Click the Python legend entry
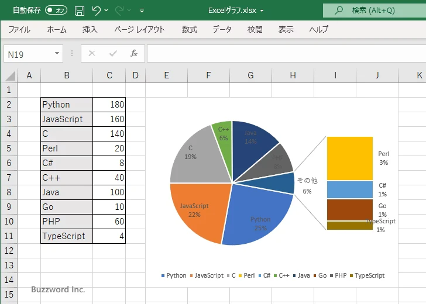The image size is (426, 304). [174, 275]
